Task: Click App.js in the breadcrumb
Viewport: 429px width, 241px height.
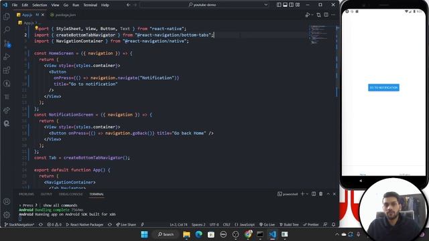Action: (28, 23)
